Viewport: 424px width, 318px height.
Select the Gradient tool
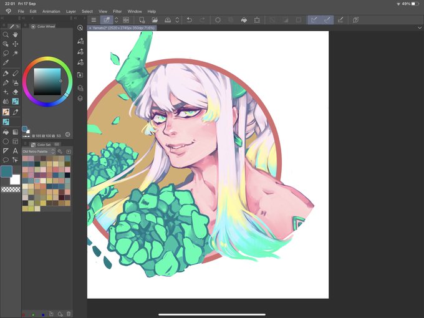(x=16, y=132)
